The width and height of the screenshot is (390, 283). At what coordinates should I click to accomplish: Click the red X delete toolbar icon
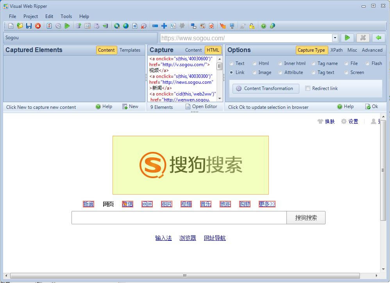[38, 26]
